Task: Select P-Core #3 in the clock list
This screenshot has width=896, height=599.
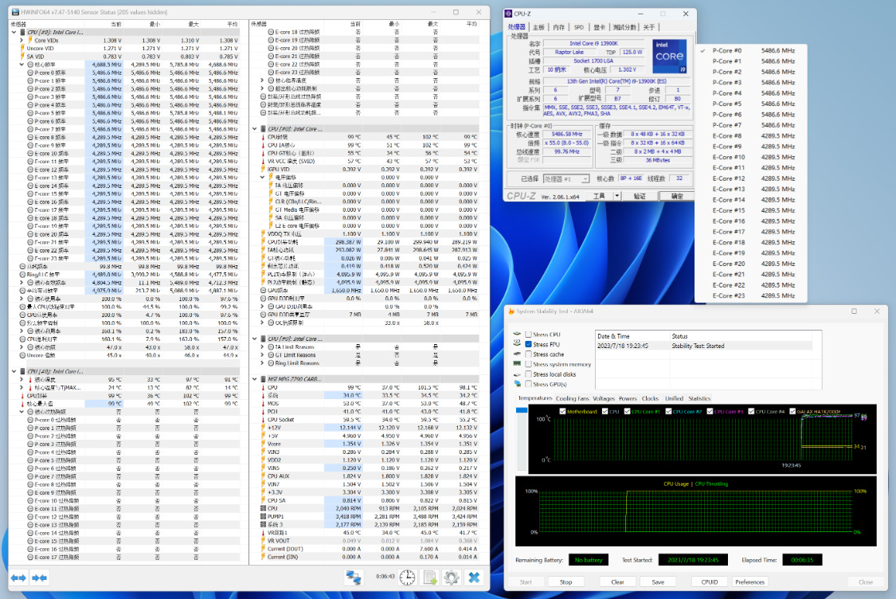Action: pyautogui.click(x=728, y=83)
